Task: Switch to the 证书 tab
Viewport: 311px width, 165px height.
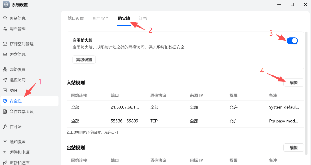Action: tap(143, 18)
